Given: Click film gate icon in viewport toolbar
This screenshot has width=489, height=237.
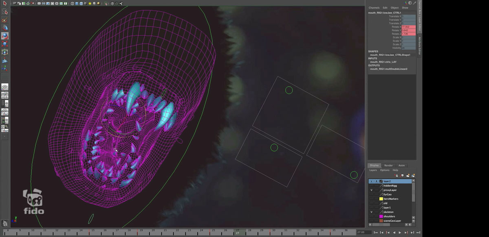Looking at the screenshot, I should point(44,4).
